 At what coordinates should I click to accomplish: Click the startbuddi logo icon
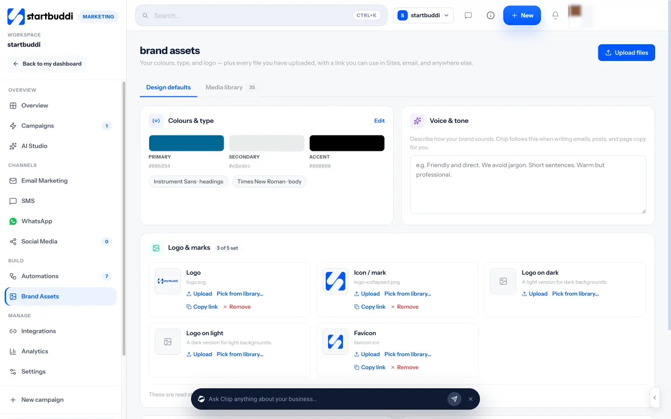tap(16, 16)
